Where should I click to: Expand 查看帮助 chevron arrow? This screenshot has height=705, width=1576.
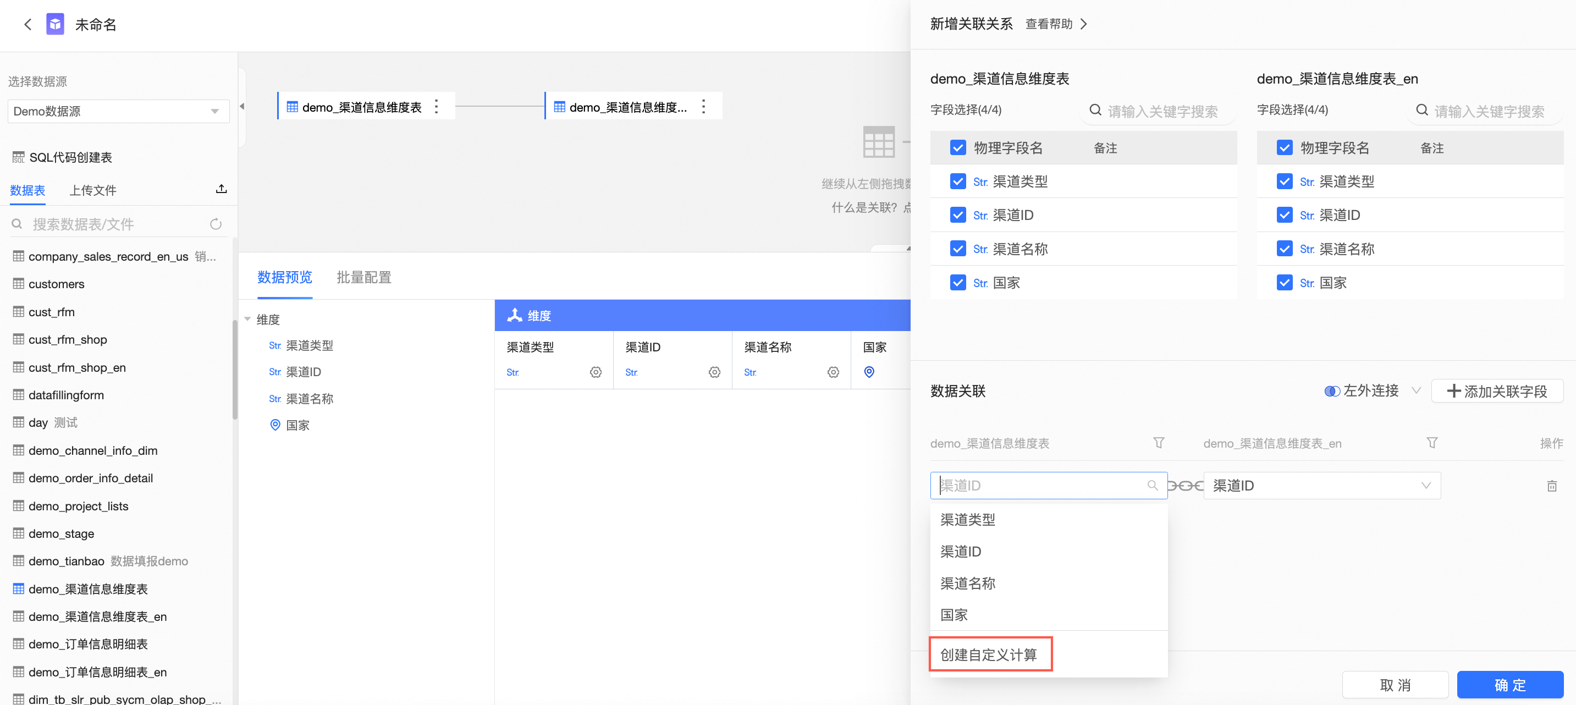click(x=1083, y=25)
